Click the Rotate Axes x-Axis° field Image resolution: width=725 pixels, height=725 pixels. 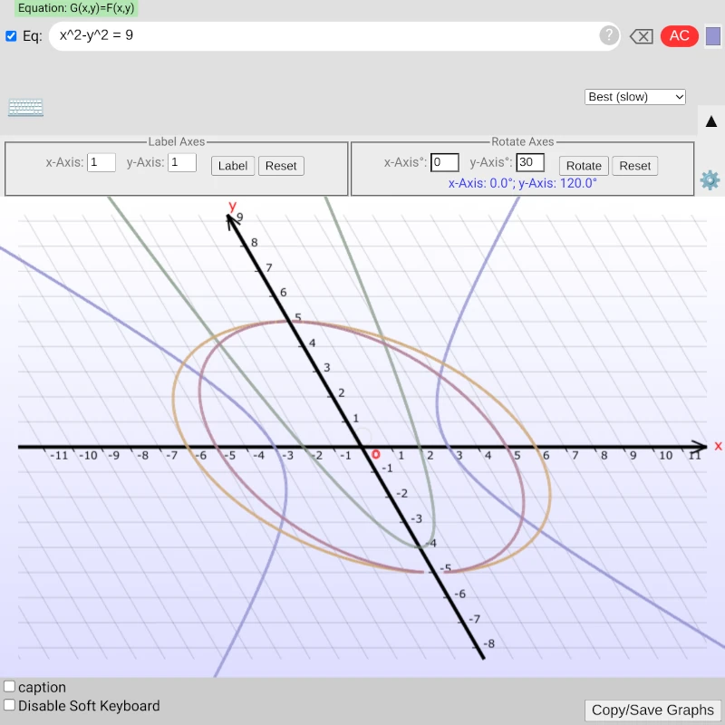(444, 162)
